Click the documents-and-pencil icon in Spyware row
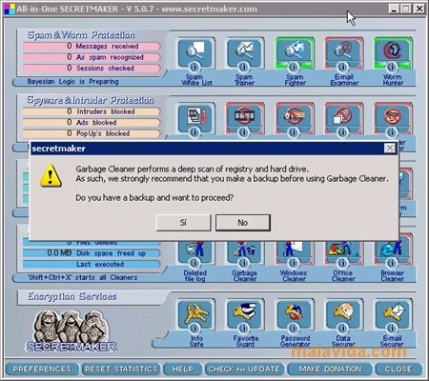This screenshot has width=429, height=381. click(x=194, y=118)
